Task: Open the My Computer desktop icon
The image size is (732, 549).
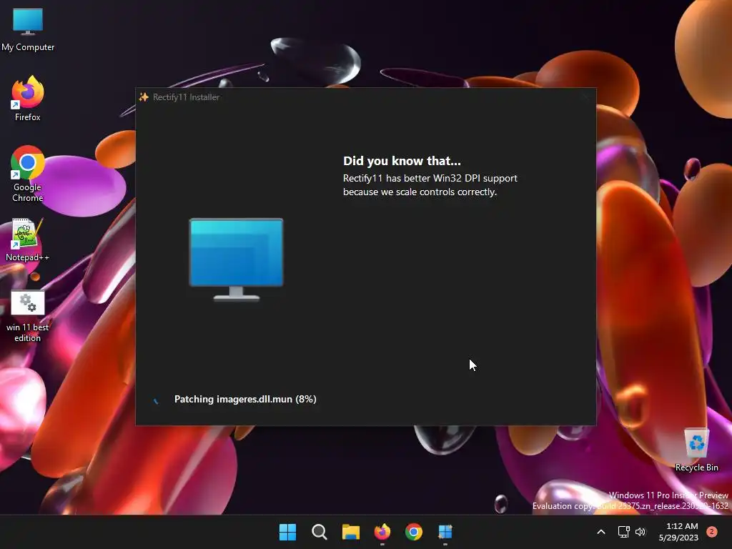Action: 28,29
